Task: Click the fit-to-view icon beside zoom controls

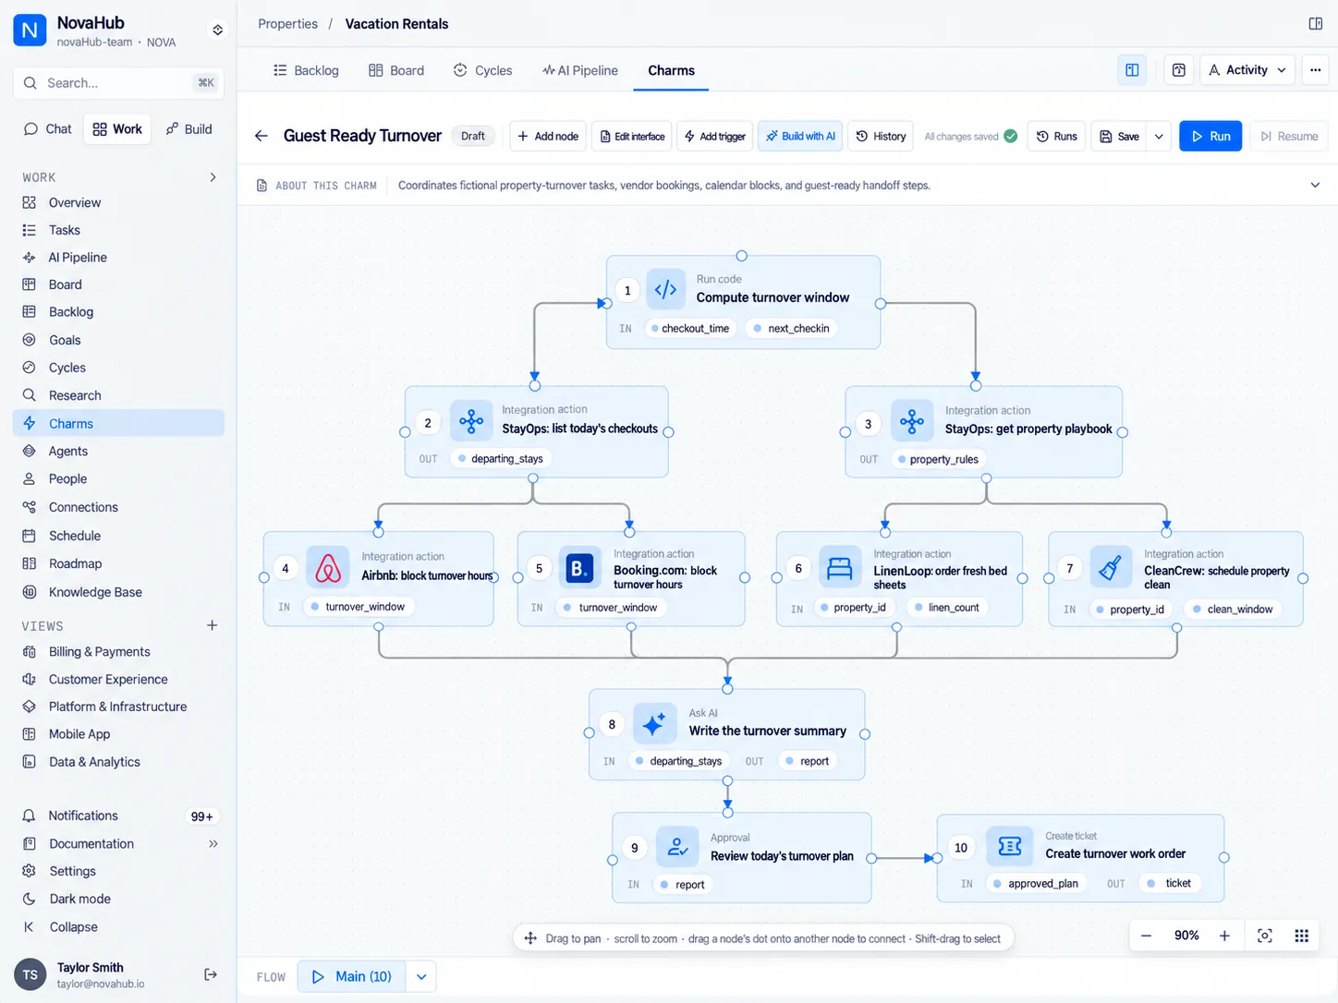Action: coord(1265,936)
